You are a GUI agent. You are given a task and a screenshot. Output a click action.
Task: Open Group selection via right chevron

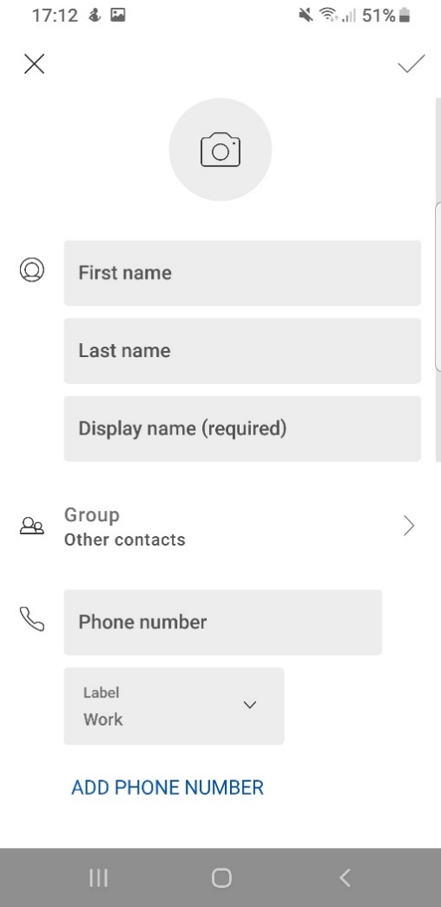click(x=409, y=526)
